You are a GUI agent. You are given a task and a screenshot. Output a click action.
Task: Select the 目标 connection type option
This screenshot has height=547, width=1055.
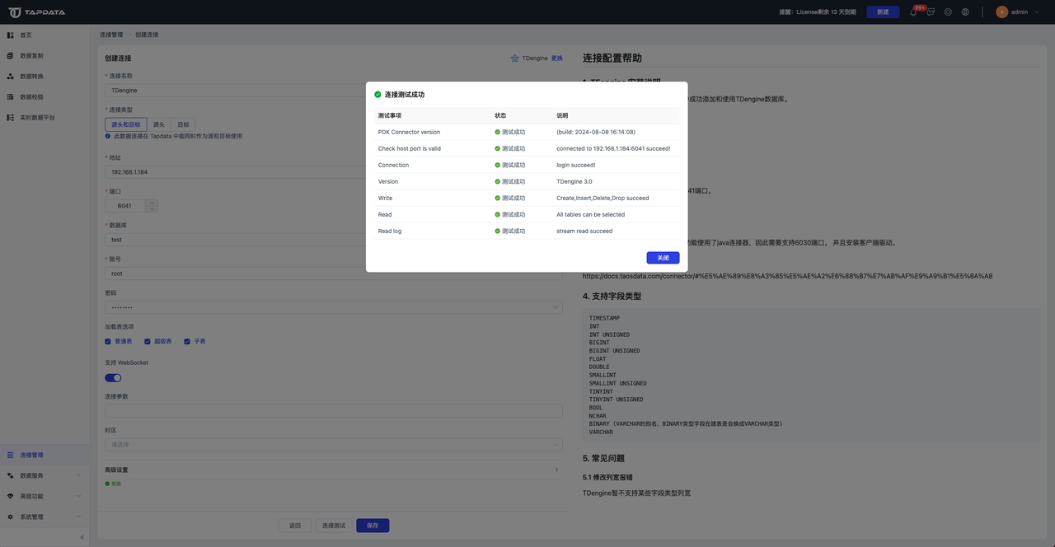click(x=183, y=124)
